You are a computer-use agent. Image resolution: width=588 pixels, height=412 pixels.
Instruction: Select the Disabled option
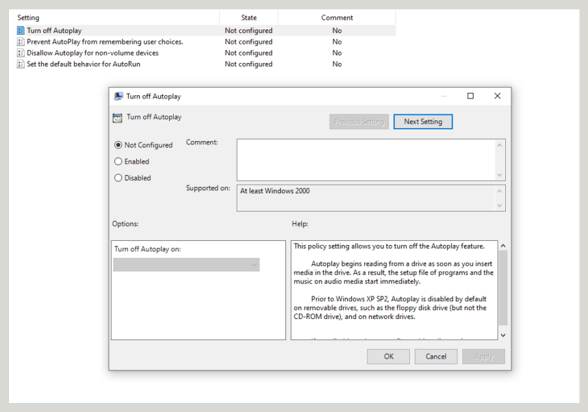118,178
